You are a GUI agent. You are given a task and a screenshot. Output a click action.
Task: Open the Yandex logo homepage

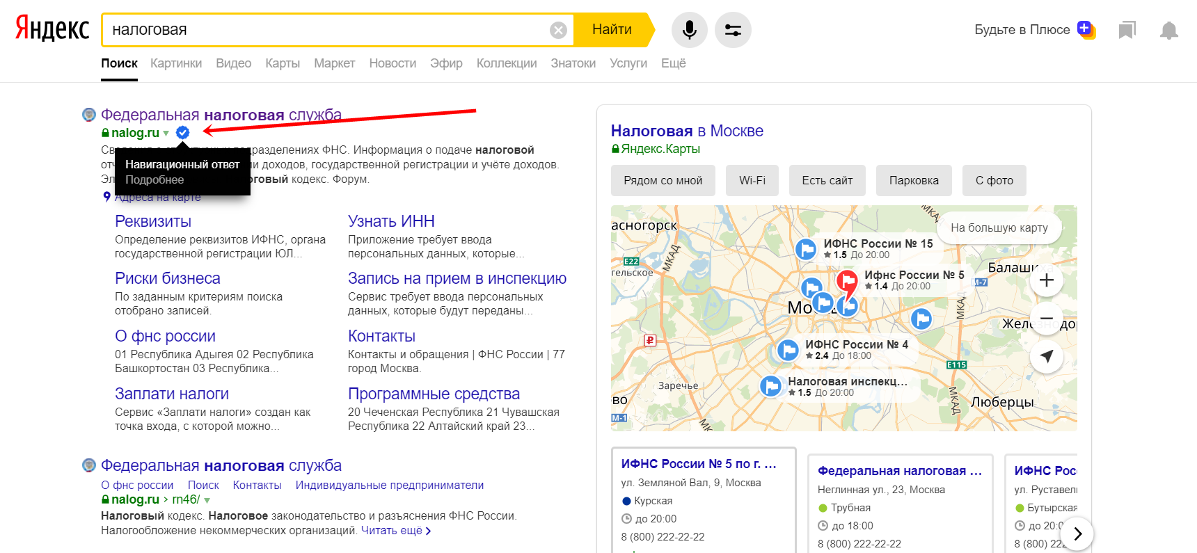[53, 29]
